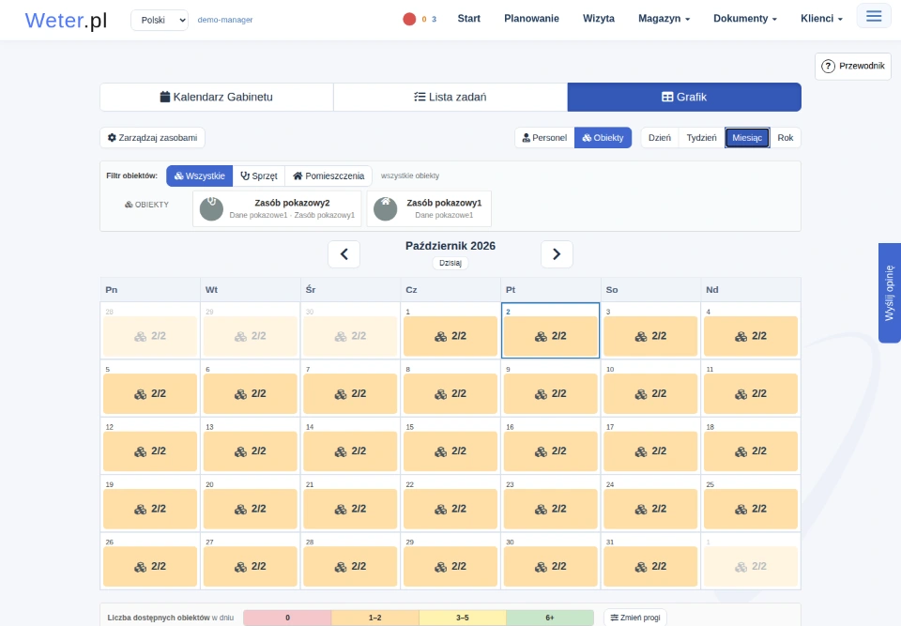Open the 2/2 availability on October 26
The width and height of the screenshot is (901, 626).
point(150,566)
